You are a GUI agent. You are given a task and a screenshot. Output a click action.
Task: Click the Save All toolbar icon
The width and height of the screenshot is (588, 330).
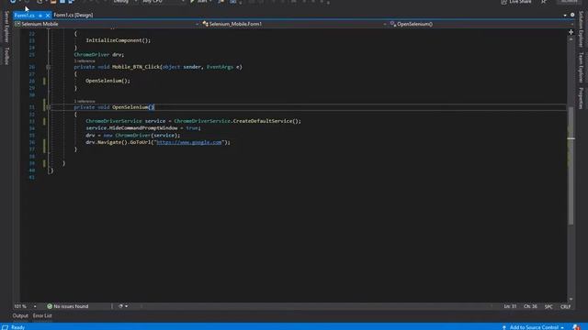point(71,2)
